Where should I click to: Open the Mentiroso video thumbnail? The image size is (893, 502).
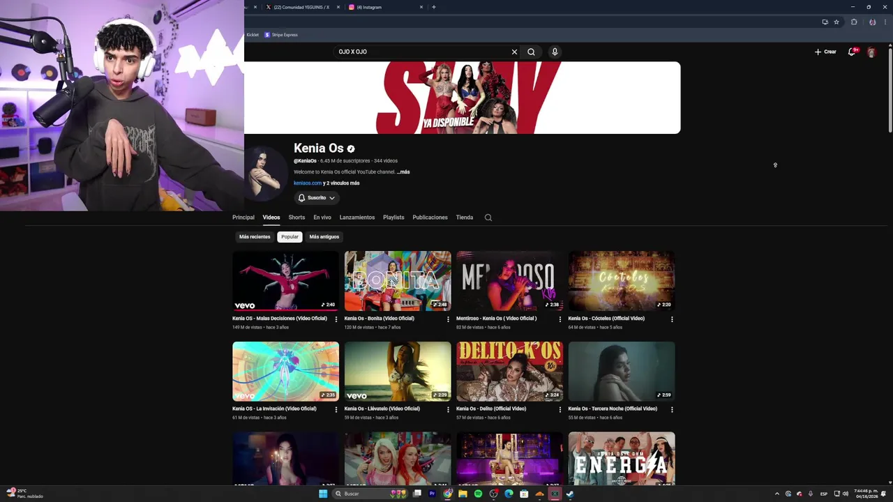509,281
